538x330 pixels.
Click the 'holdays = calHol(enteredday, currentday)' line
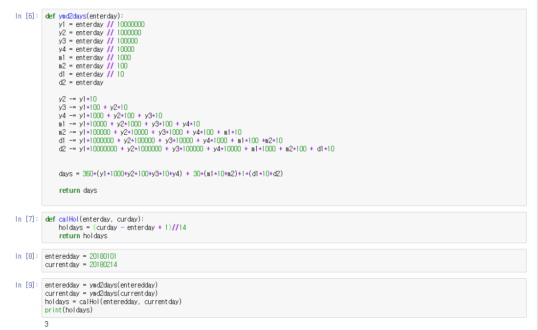click(x=113, y=302)
